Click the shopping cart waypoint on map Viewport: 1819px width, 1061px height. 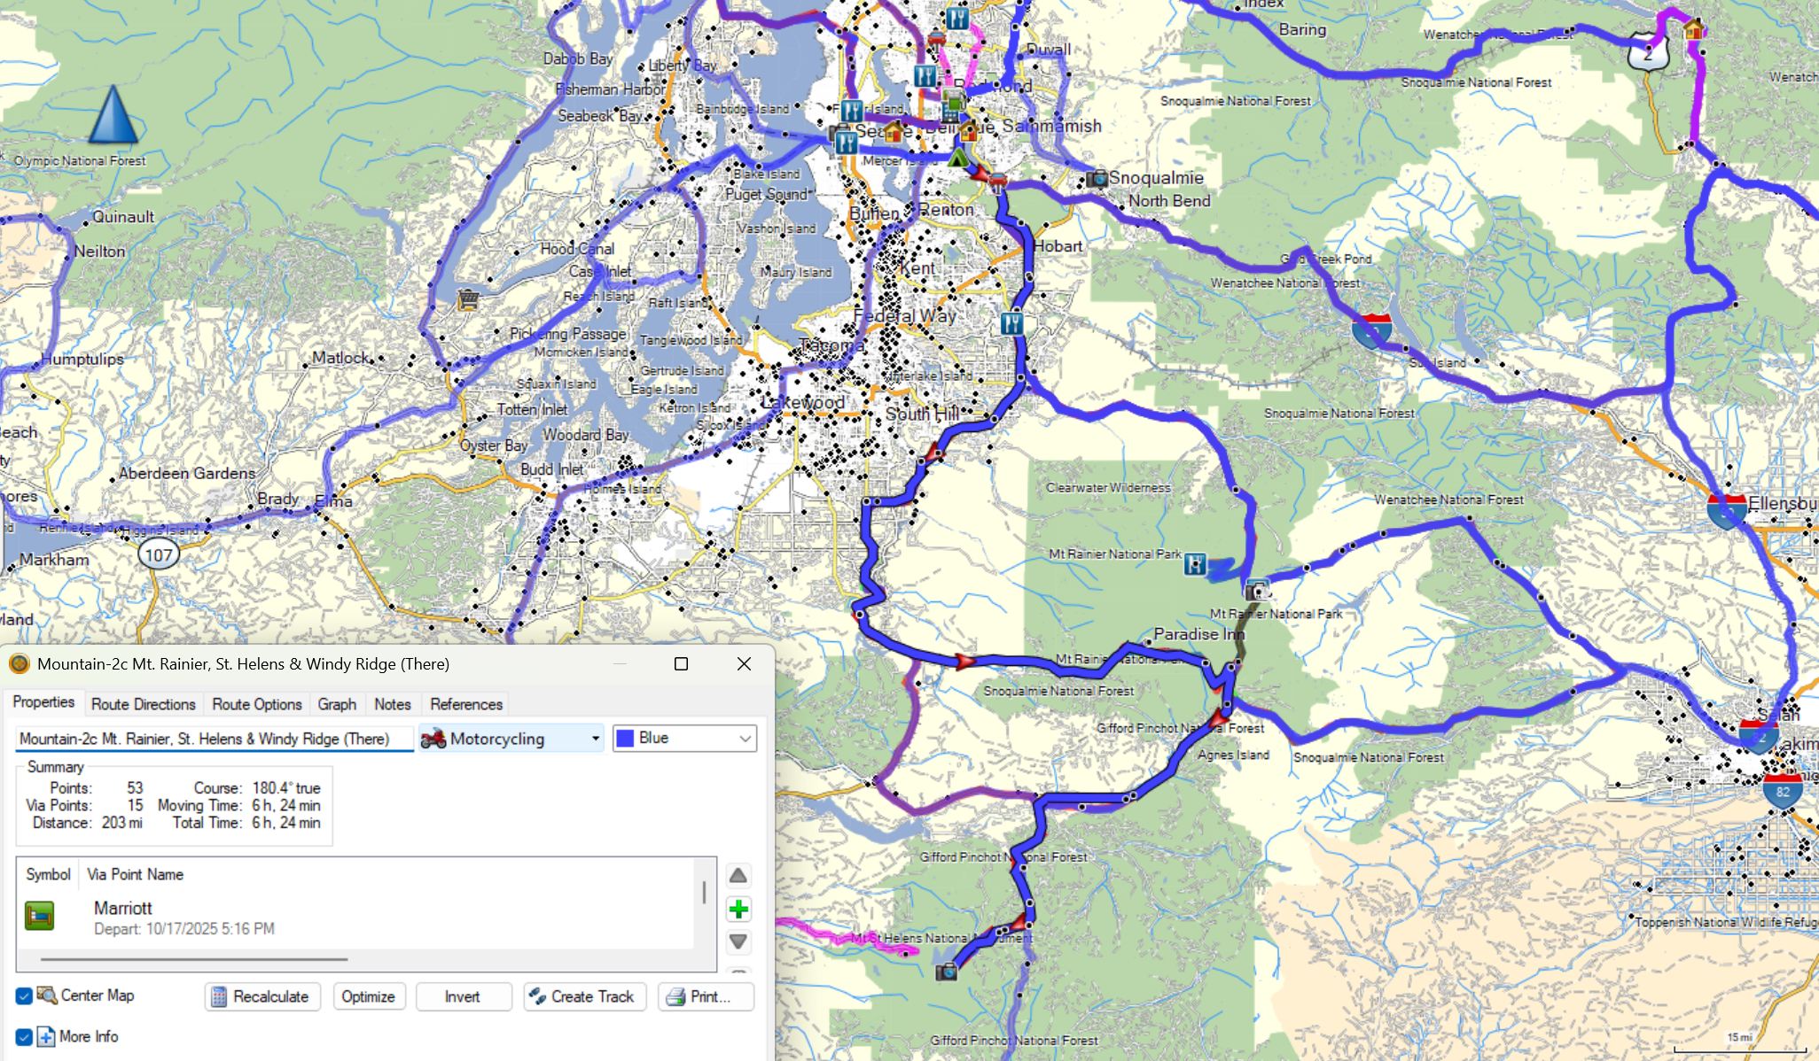point(468,300)
